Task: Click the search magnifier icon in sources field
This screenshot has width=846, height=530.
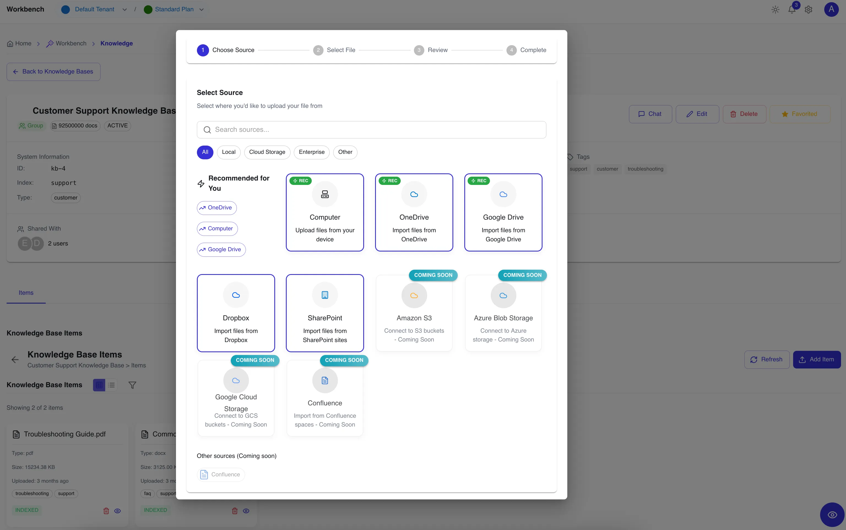Action: 207,130
